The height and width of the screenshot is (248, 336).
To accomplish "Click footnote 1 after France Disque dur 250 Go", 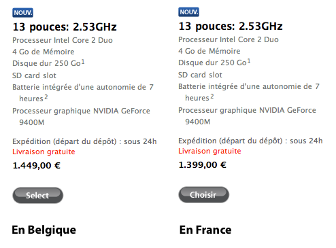I will (249, 61).
